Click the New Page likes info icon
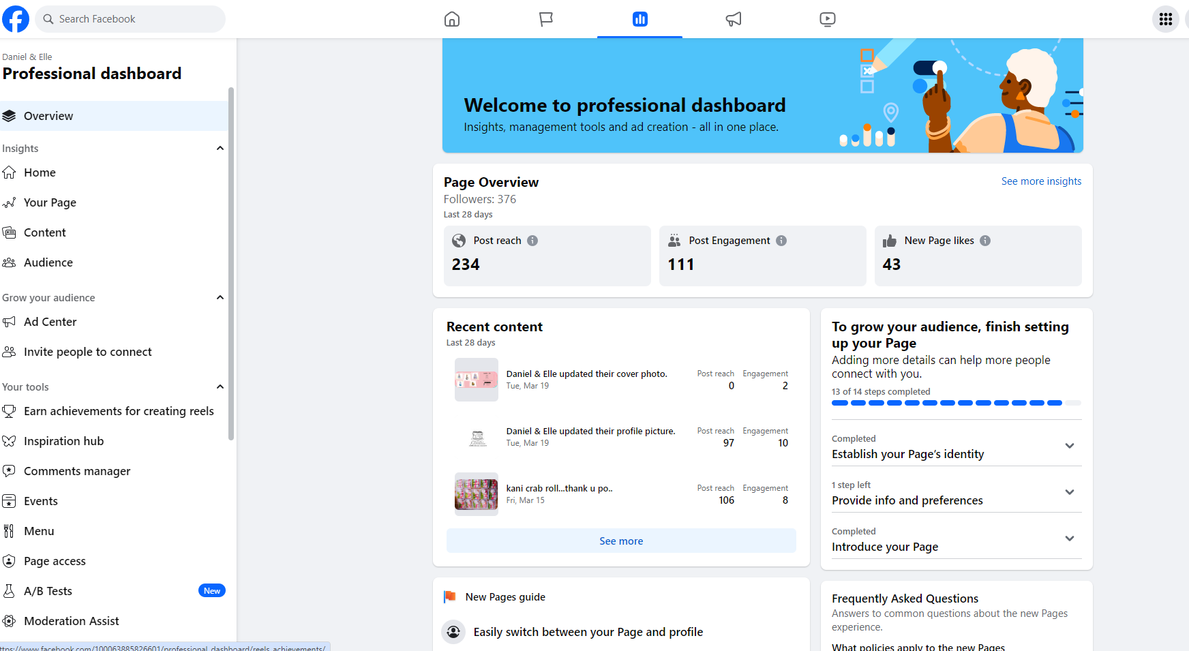Screen dimensions: 1189x651 pos(985,241)
